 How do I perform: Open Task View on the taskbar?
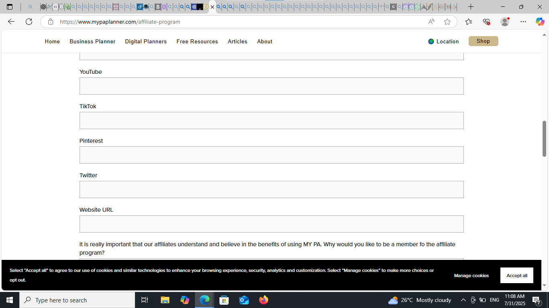coord(145,300)
